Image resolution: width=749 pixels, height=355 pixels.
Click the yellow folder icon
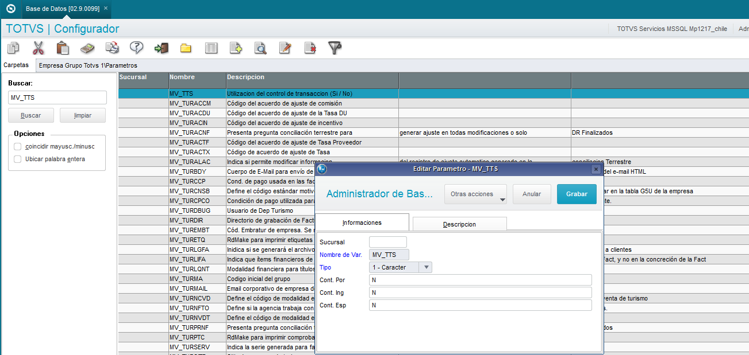186,48
